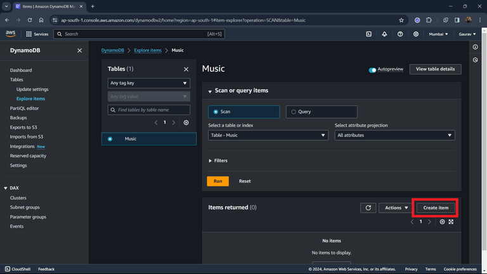Open PartiQL editor in the sidebar
Image resolution: width=487 pixels, height=274 pixels.
click(24, 108)
